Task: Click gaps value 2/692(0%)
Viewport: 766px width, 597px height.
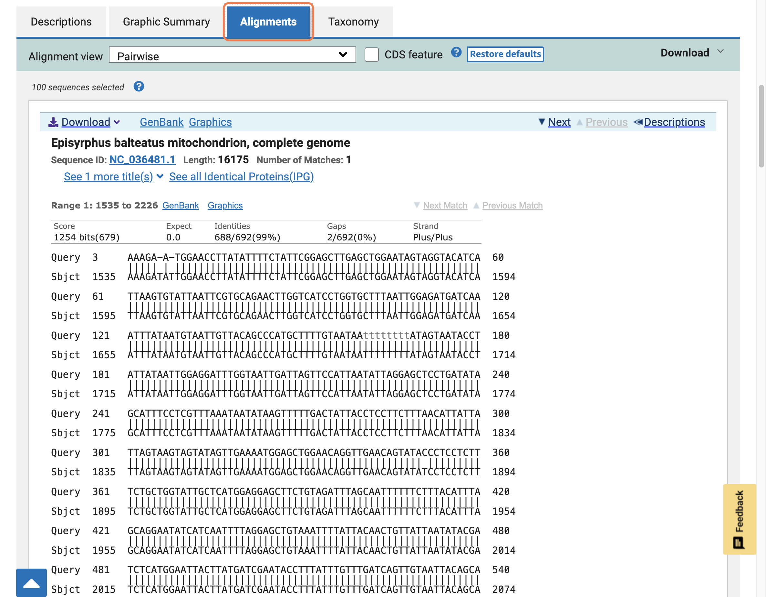Action: coord(351,237)
